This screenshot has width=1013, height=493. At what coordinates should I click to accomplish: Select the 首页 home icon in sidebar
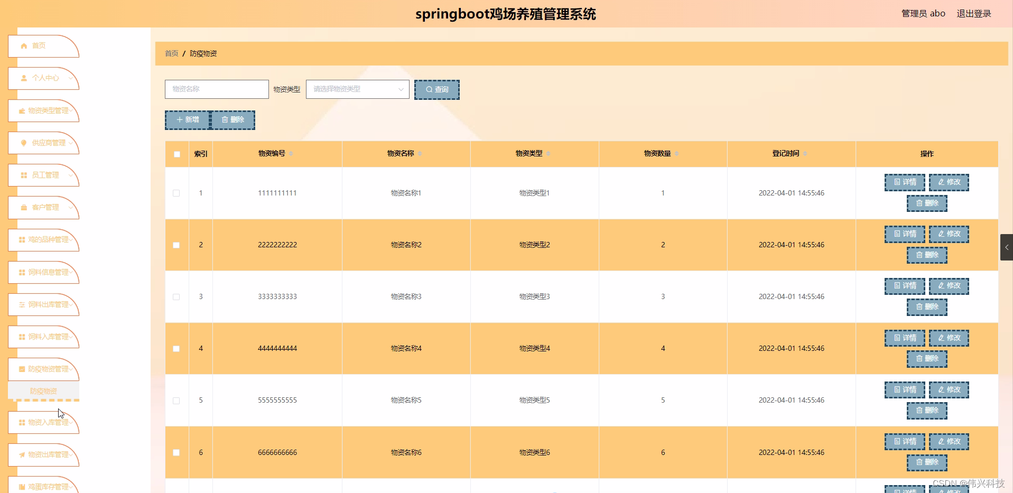coord(23,45)
